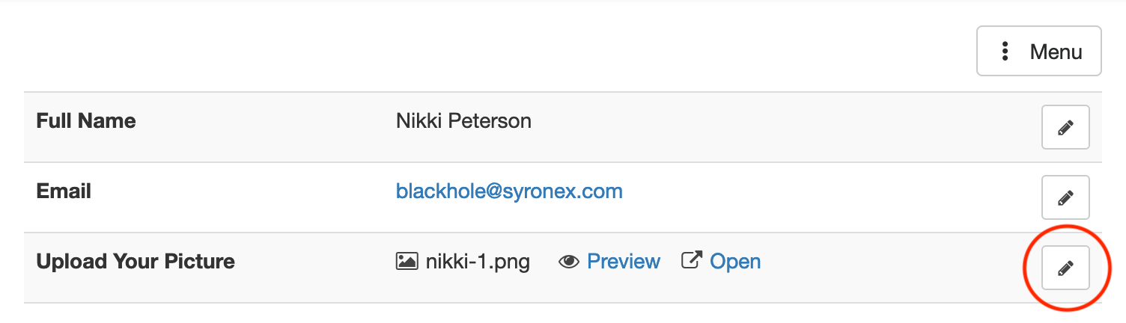The height and width of the screenshot is (323, 1126).
Task: Click the Full Name field label
Action: (86, 121)
